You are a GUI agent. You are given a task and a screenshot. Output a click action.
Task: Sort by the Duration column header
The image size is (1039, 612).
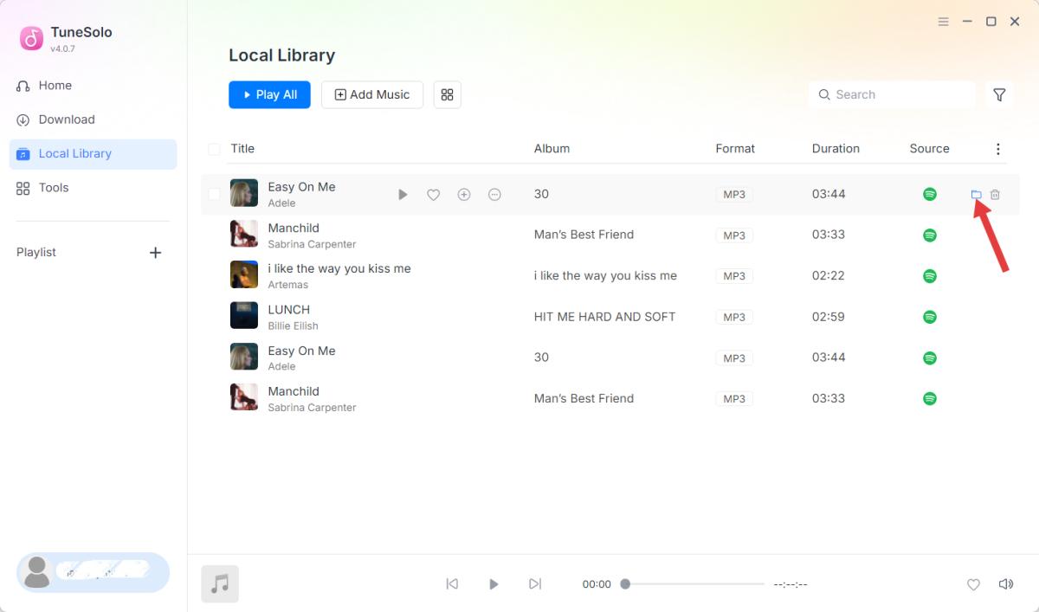point(836,149)
